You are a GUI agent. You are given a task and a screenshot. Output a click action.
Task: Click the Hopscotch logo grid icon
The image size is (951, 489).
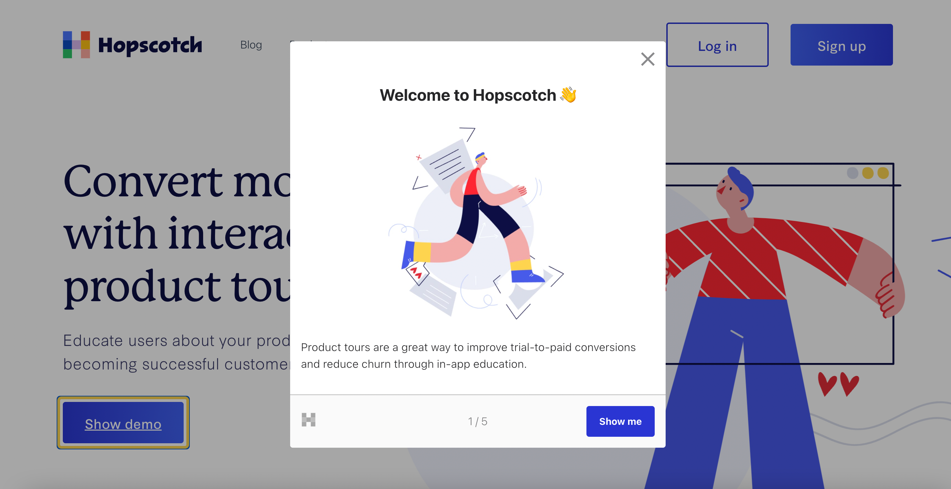(76, 44)
